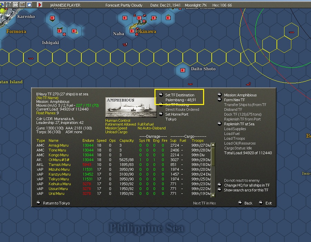Click the (No TF Name) label
311x242 pixels.
point(47,98)
